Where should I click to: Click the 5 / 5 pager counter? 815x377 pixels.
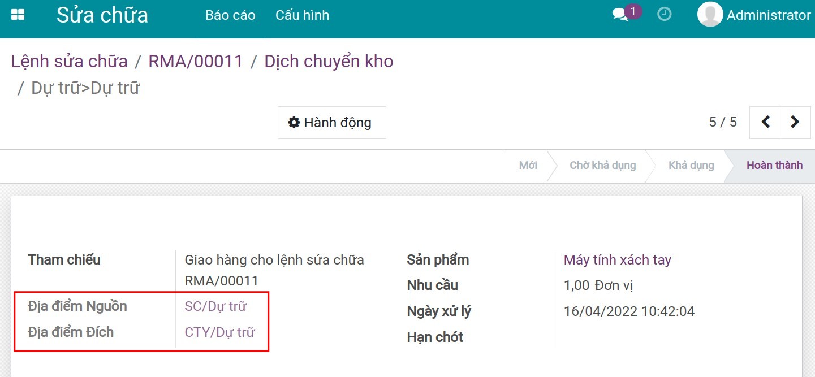pos(723,122)
